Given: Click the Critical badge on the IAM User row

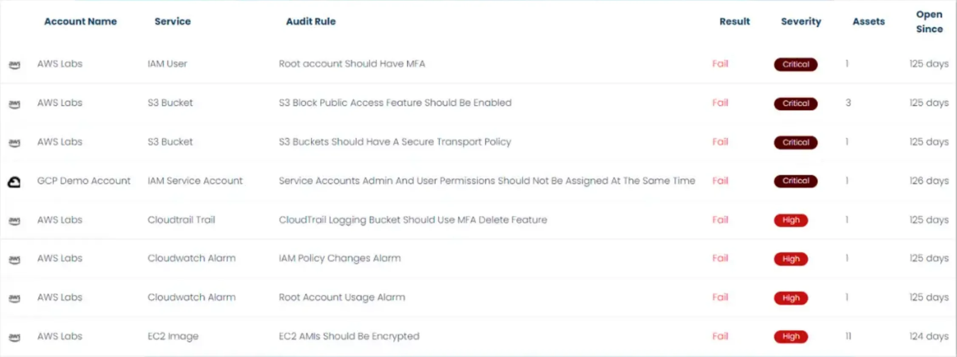Looking at the screenshot, I should pos(795,64).
